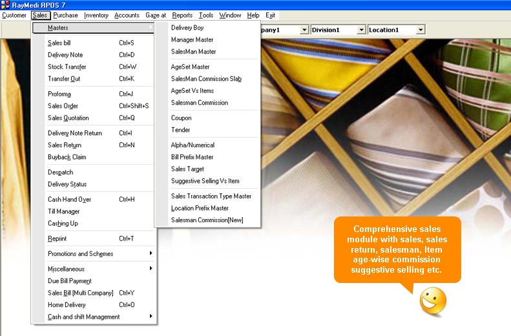
Task: Open Proforma from the Sales menu
Action: (x=94, y=94)
